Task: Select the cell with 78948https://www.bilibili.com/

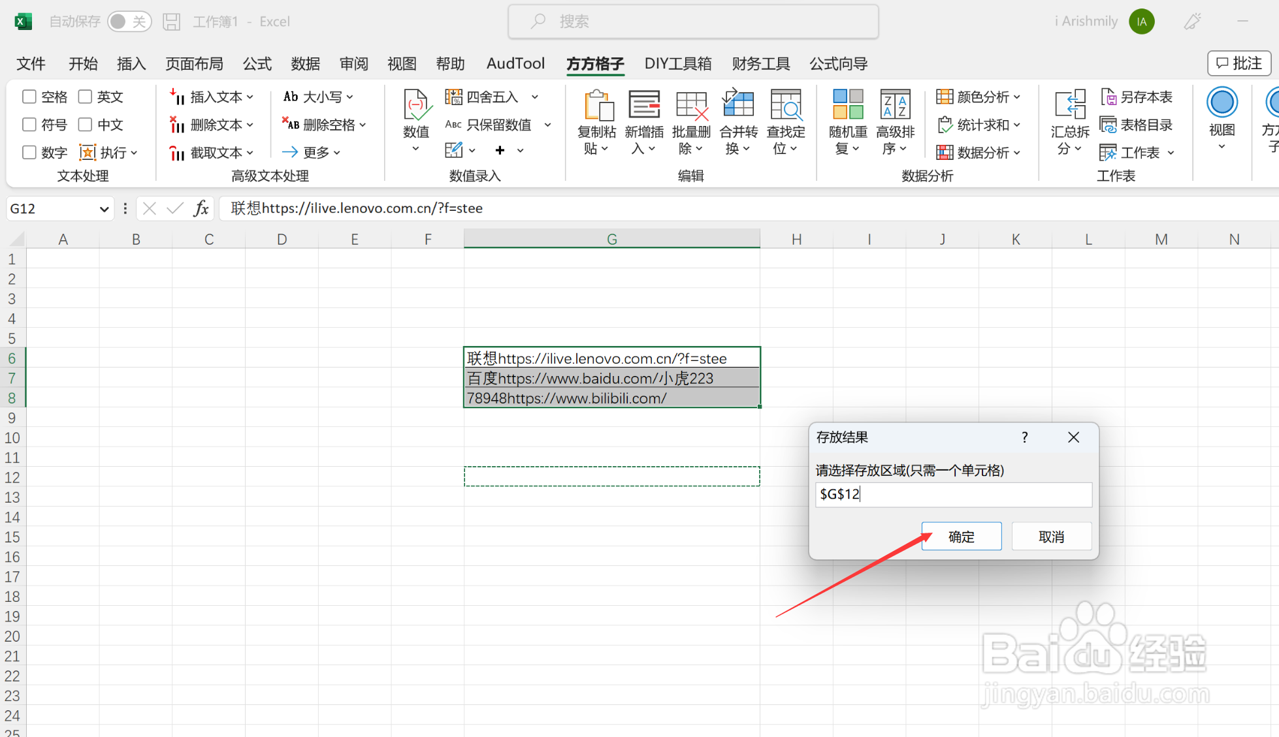Action: coord(611,398)
